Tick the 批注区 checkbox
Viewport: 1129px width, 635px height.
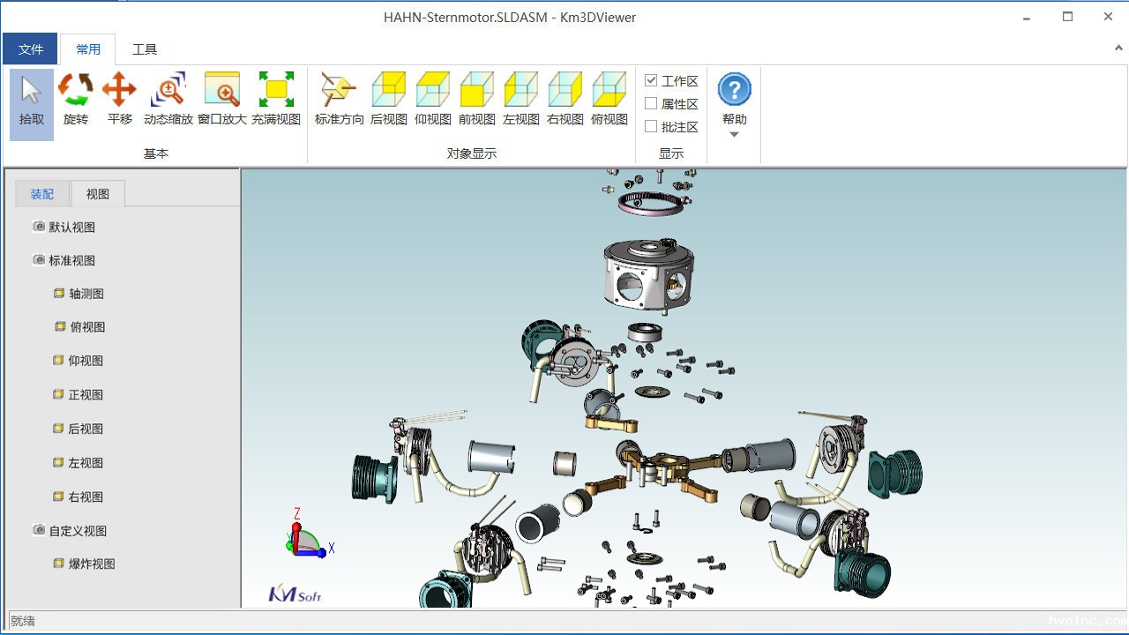pyautogui.click(x=651, y=127)
